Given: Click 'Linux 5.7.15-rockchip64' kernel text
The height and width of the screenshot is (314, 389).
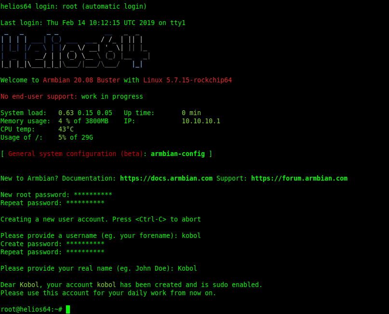Looking at the screenshot, I should pos(188,80).
